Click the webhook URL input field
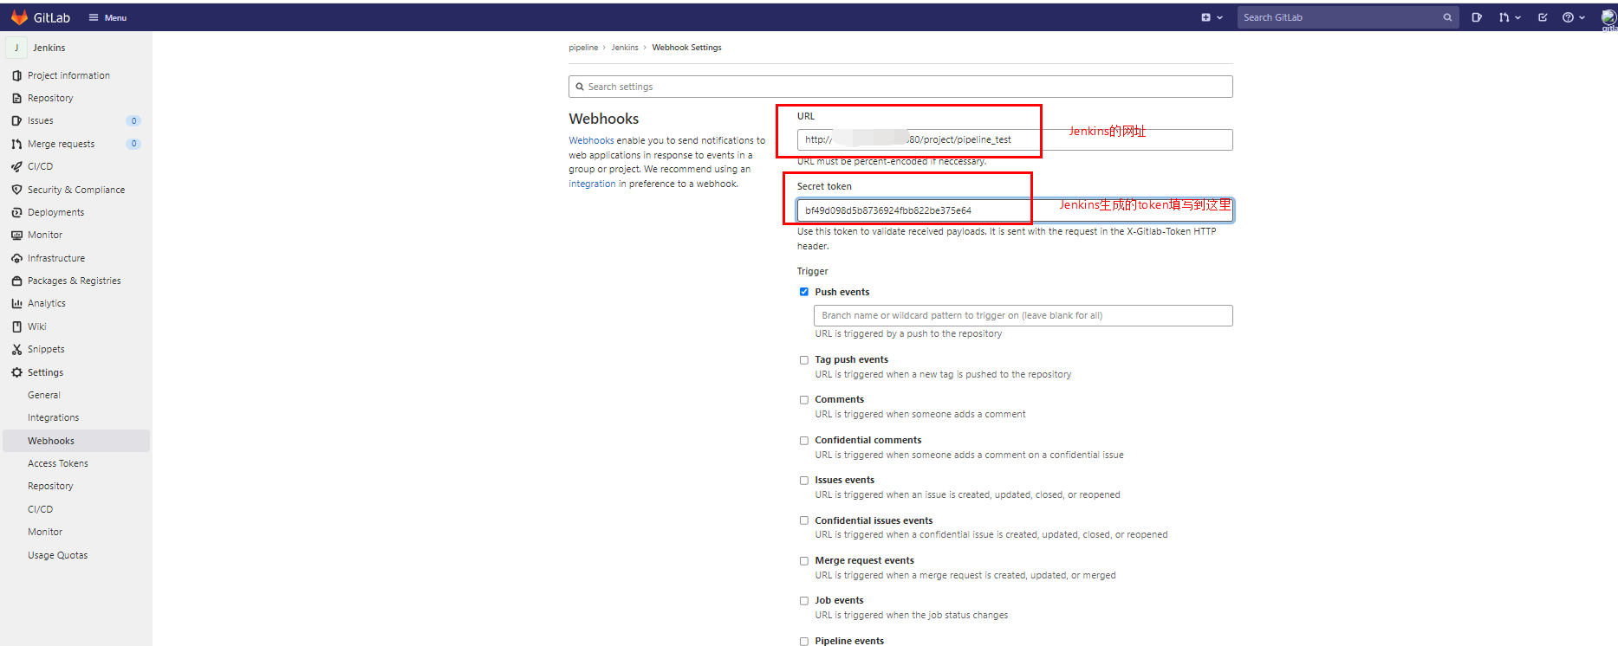This screenshot has width=1618, height=646. (x=1015, y=139)
